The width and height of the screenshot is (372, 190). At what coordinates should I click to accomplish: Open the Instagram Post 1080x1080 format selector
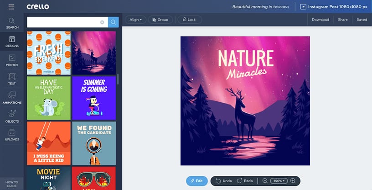(334, 7)
